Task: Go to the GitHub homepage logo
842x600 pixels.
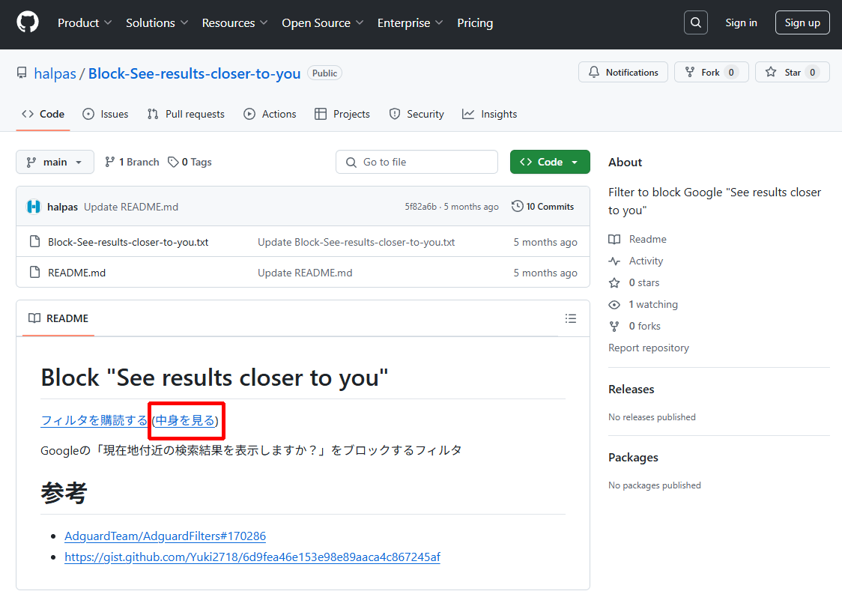Action: (x=28, y=22)
